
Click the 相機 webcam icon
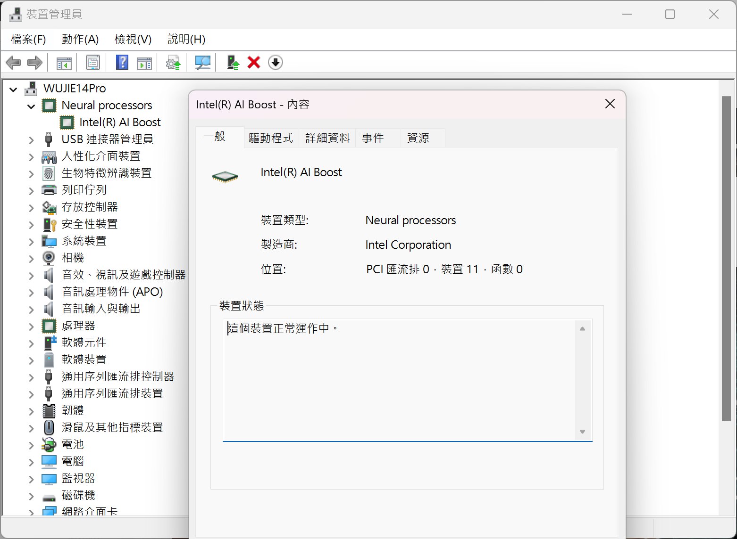pos(49,258)
